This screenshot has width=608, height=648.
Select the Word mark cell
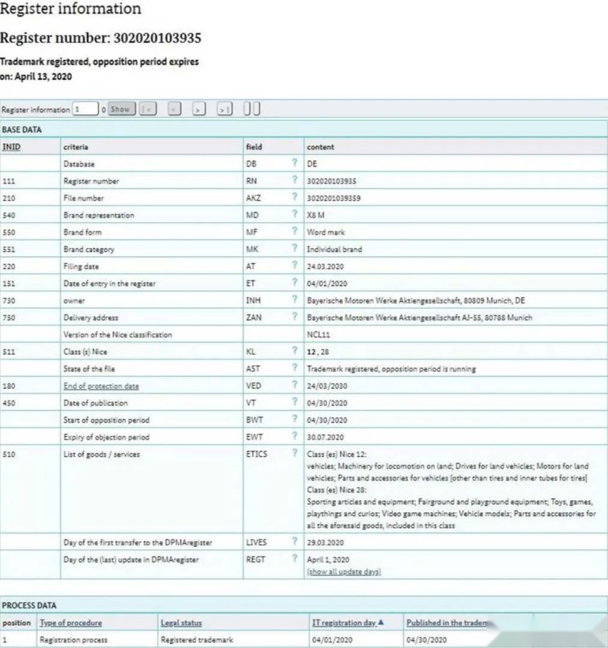325,232
